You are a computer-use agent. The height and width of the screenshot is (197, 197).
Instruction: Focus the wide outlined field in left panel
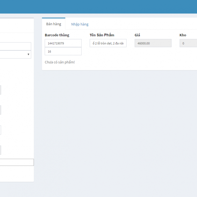tap(17, 162)
